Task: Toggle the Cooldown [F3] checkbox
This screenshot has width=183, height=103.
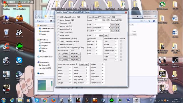Action: [58, 23]
